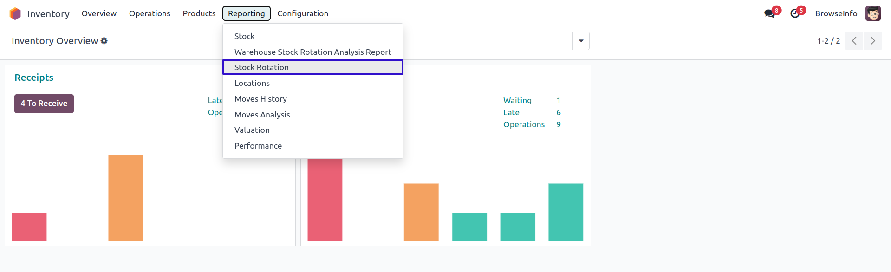
Task: Choose Warehouse Stock Rotation Analysis Report
Action: click(312, 52)
